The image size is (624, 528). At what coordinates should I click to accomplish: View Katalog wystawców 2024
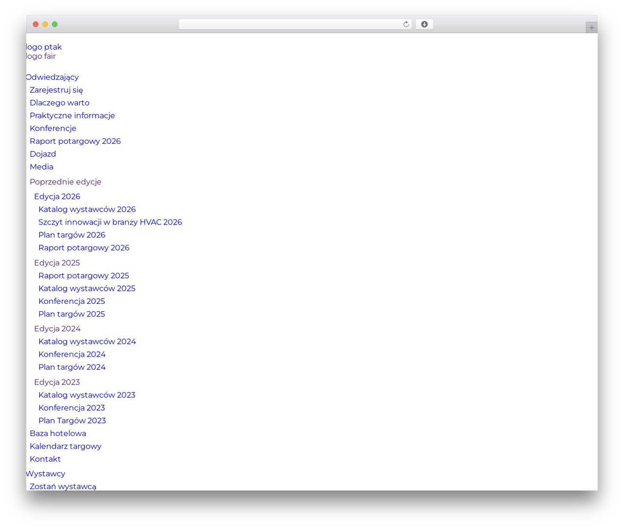point(87,341)
